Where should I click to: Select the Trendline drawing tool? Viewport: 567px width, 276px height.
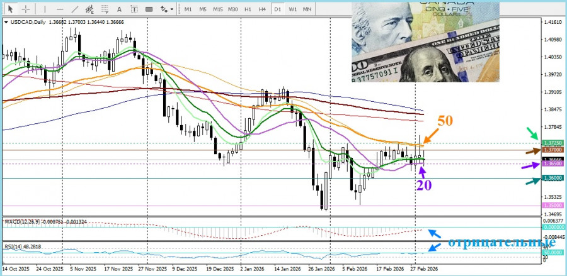tap(75, 9)
